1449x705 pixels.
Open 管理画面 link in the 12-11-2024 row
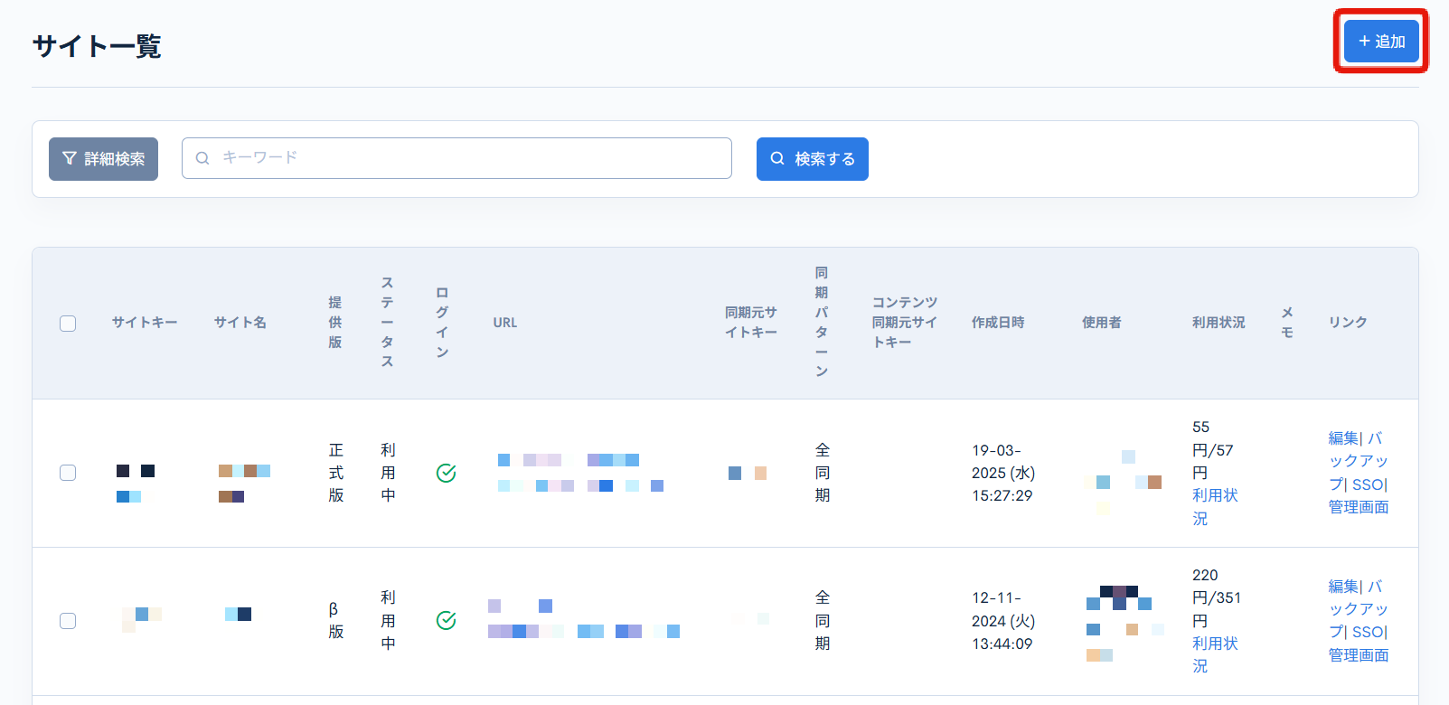[1359, 655]
